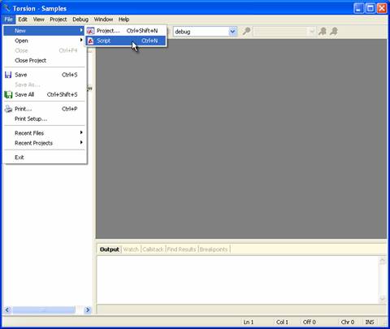Click the find previous toolbar icon
This screenshot has height=329, width=390.
coord(323,32)
